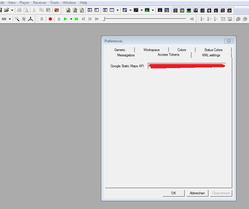
Task: Click the Open folder icon
Action: point(7,10)
